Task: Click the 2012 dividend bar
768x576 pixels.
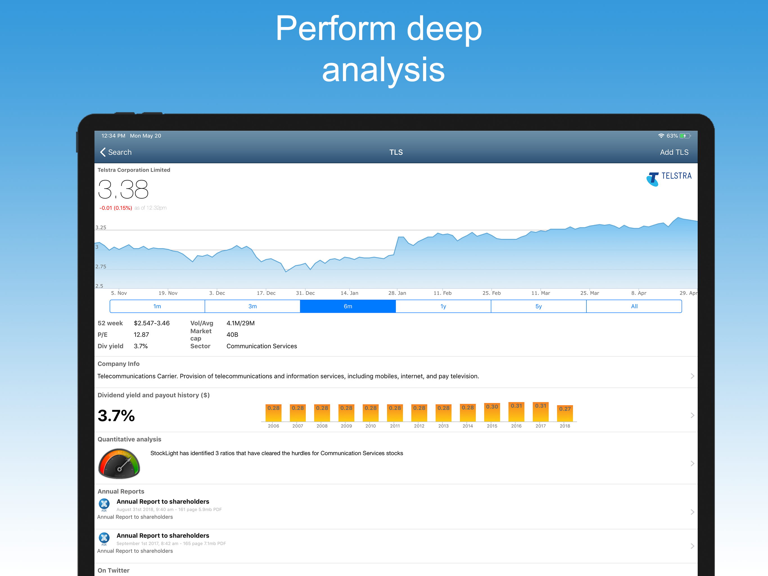Action: [x=419, y=413]
